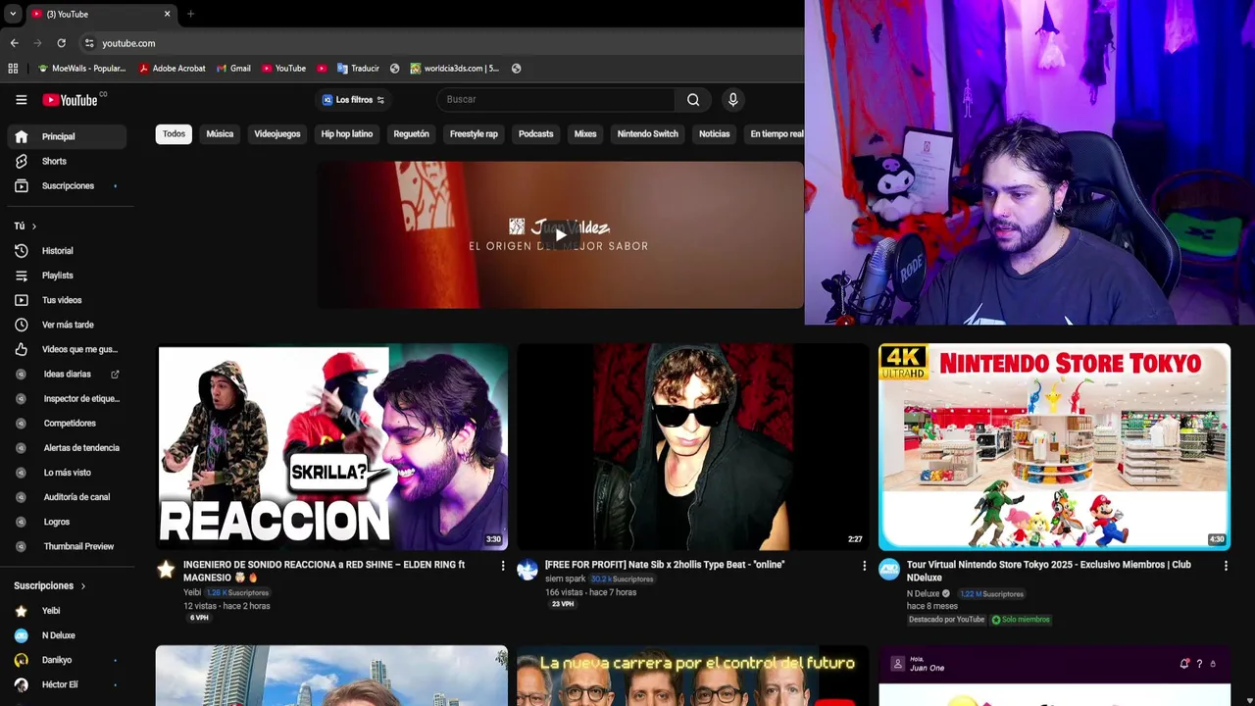1255x706 pixels.
Task: Select the Videojuegos filter chip
Action: [x=277, y=134]
